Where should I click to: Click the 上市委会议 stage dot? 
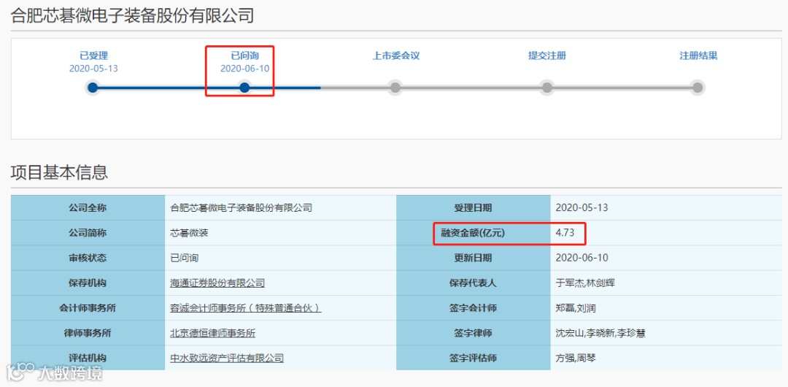pyautogui.click(x=395, y=88)
